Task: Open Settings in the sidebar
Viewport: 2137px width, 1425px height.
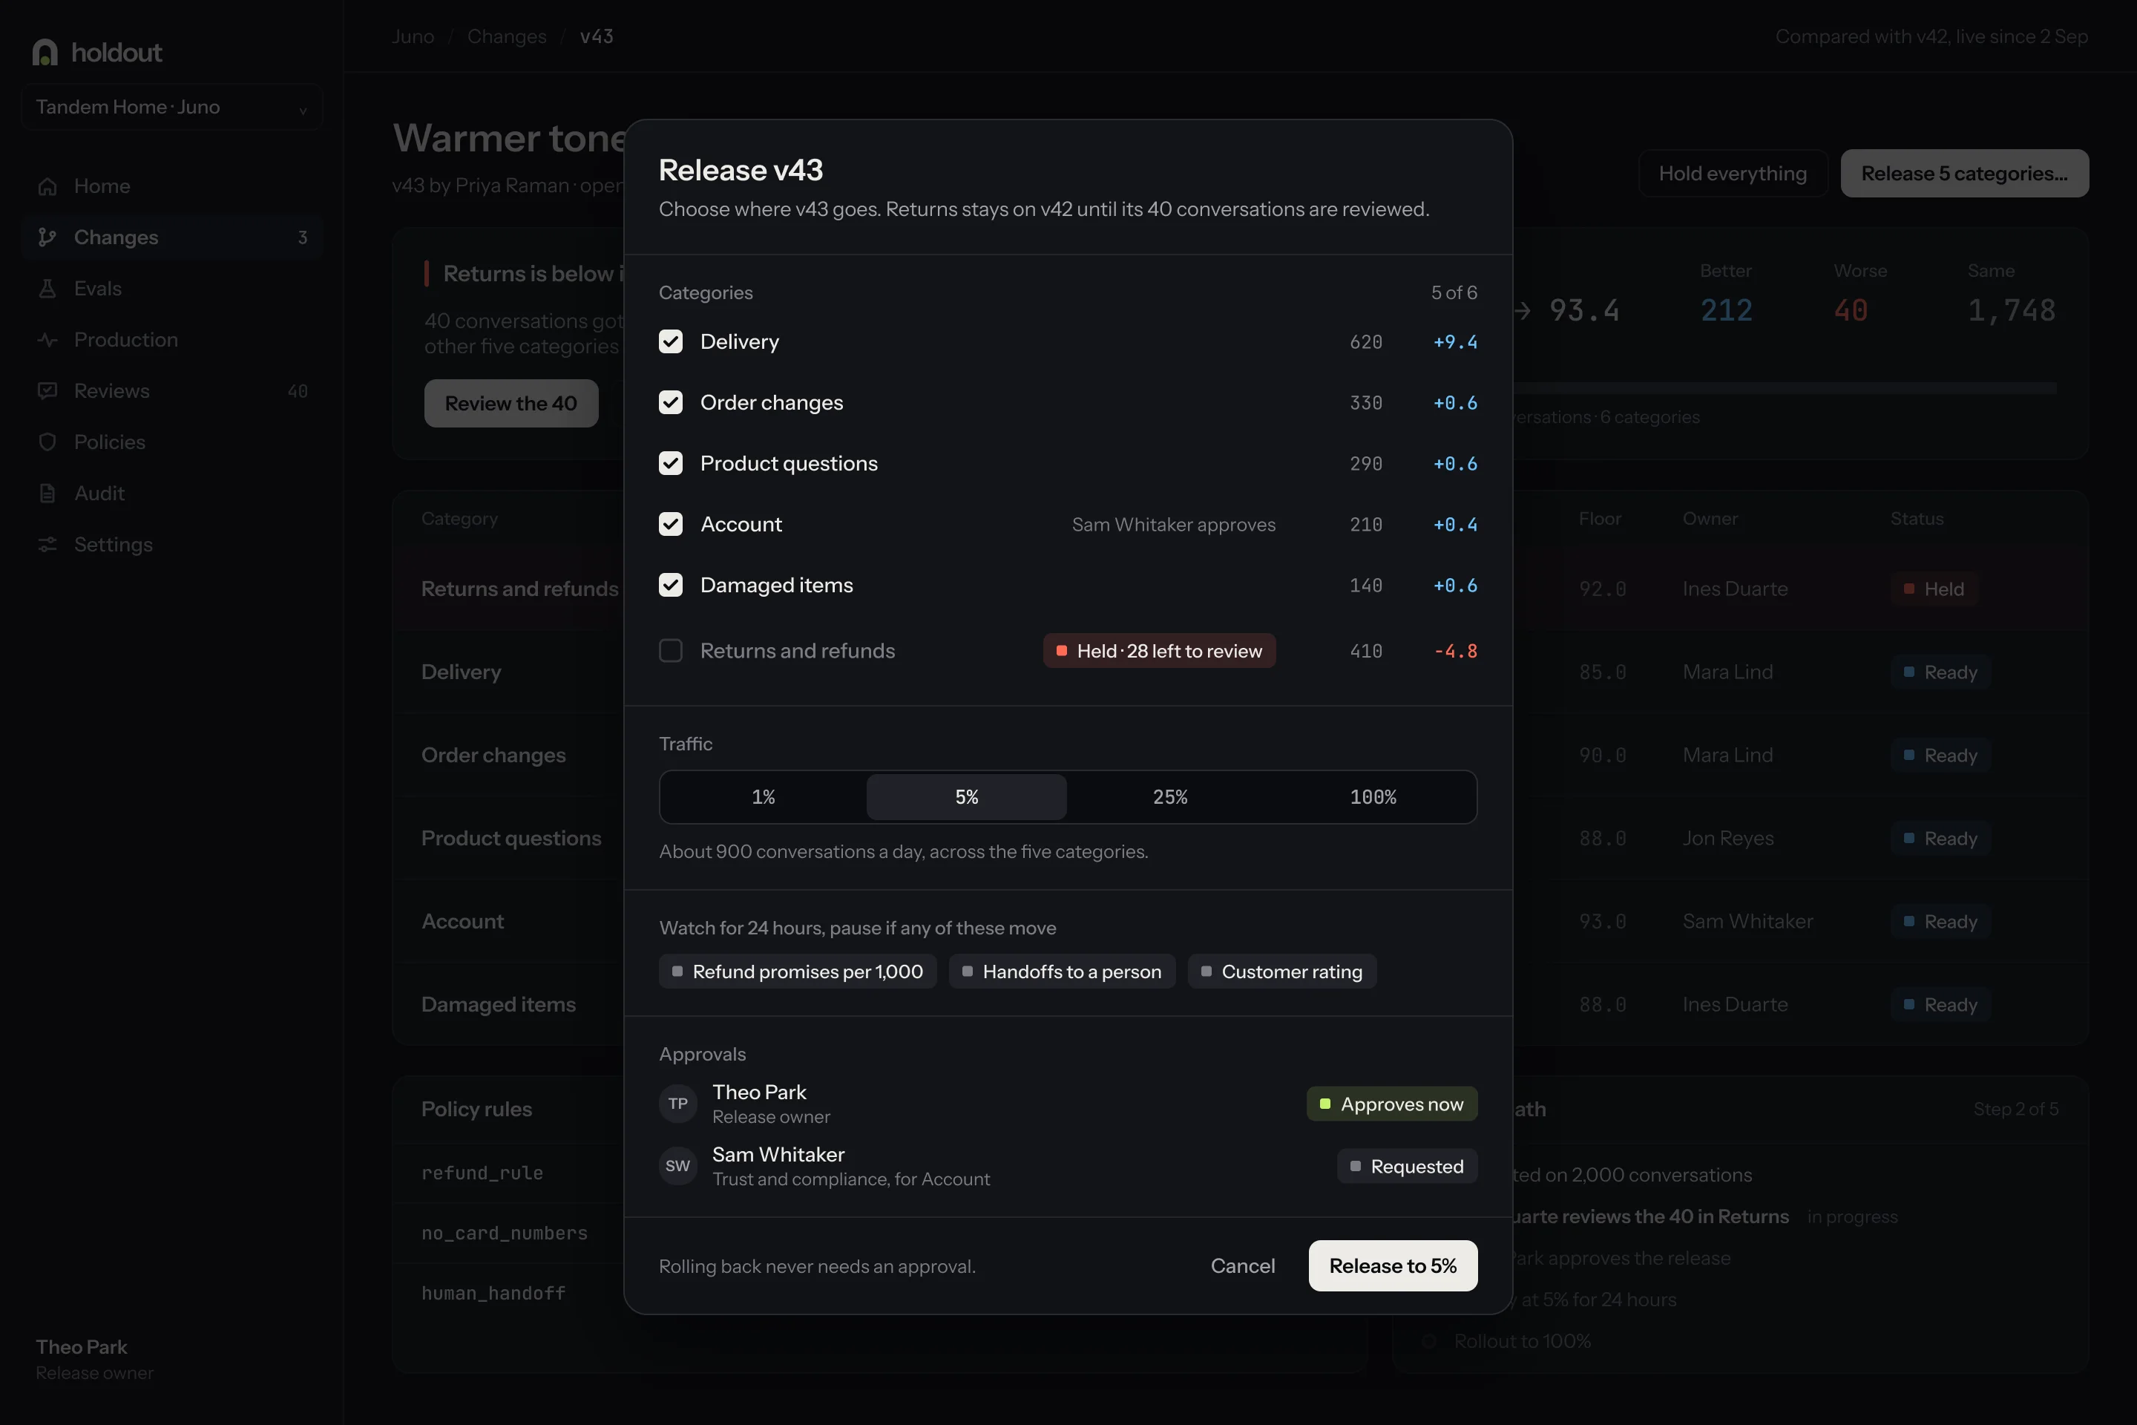Action: tap(171, 544)
